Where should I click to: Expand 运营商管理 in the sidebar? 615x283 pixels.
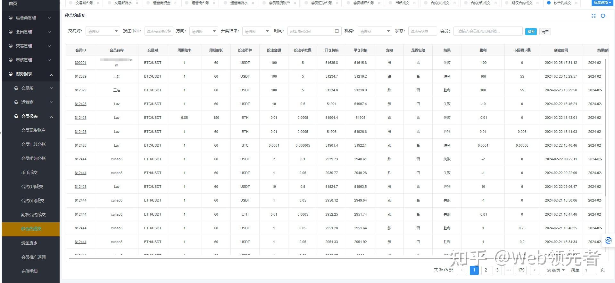pos(30,18)
